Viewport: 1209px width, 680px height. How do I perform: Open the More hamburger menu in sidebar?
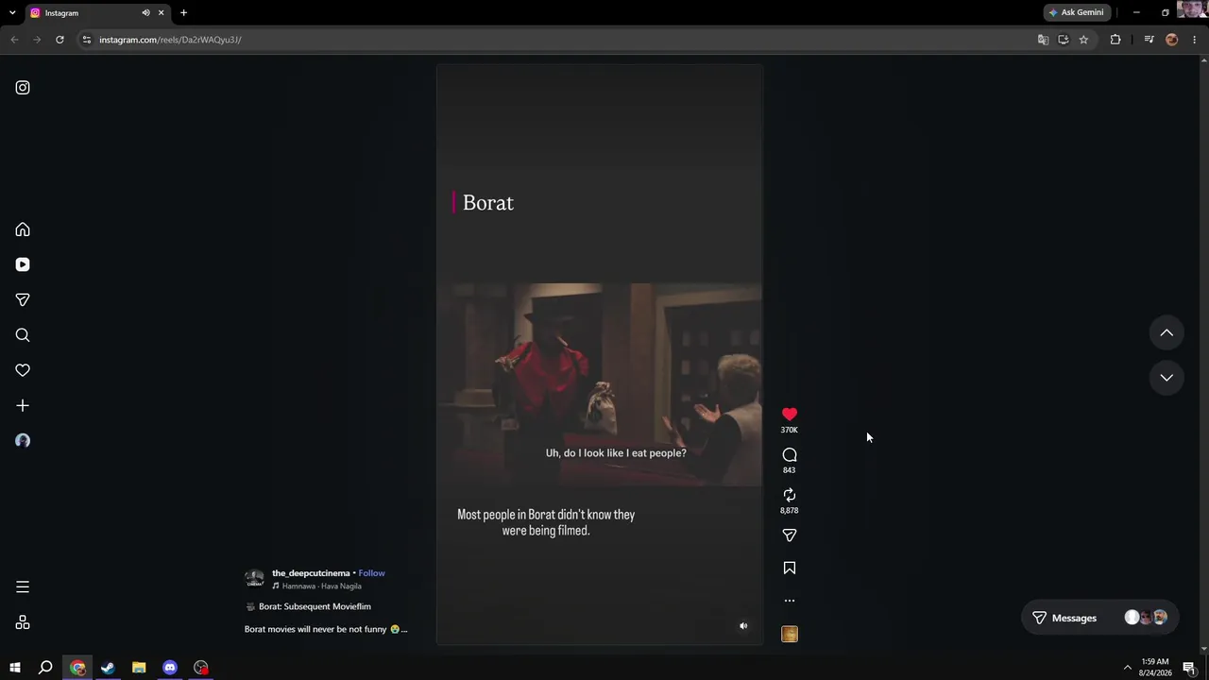[x=23, y=587]
